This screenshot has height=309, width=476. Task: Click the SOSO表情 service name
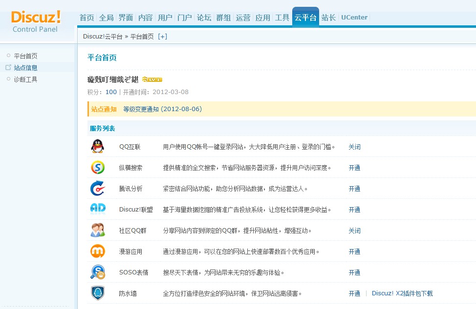[x=133, y=272]
